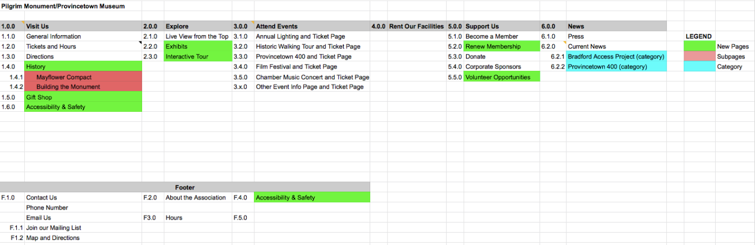The height and width of the screenshot is (245, 755).
Task: Select 'Provincetown 400 and Ticket Page' cell
Action: point(312,57)
